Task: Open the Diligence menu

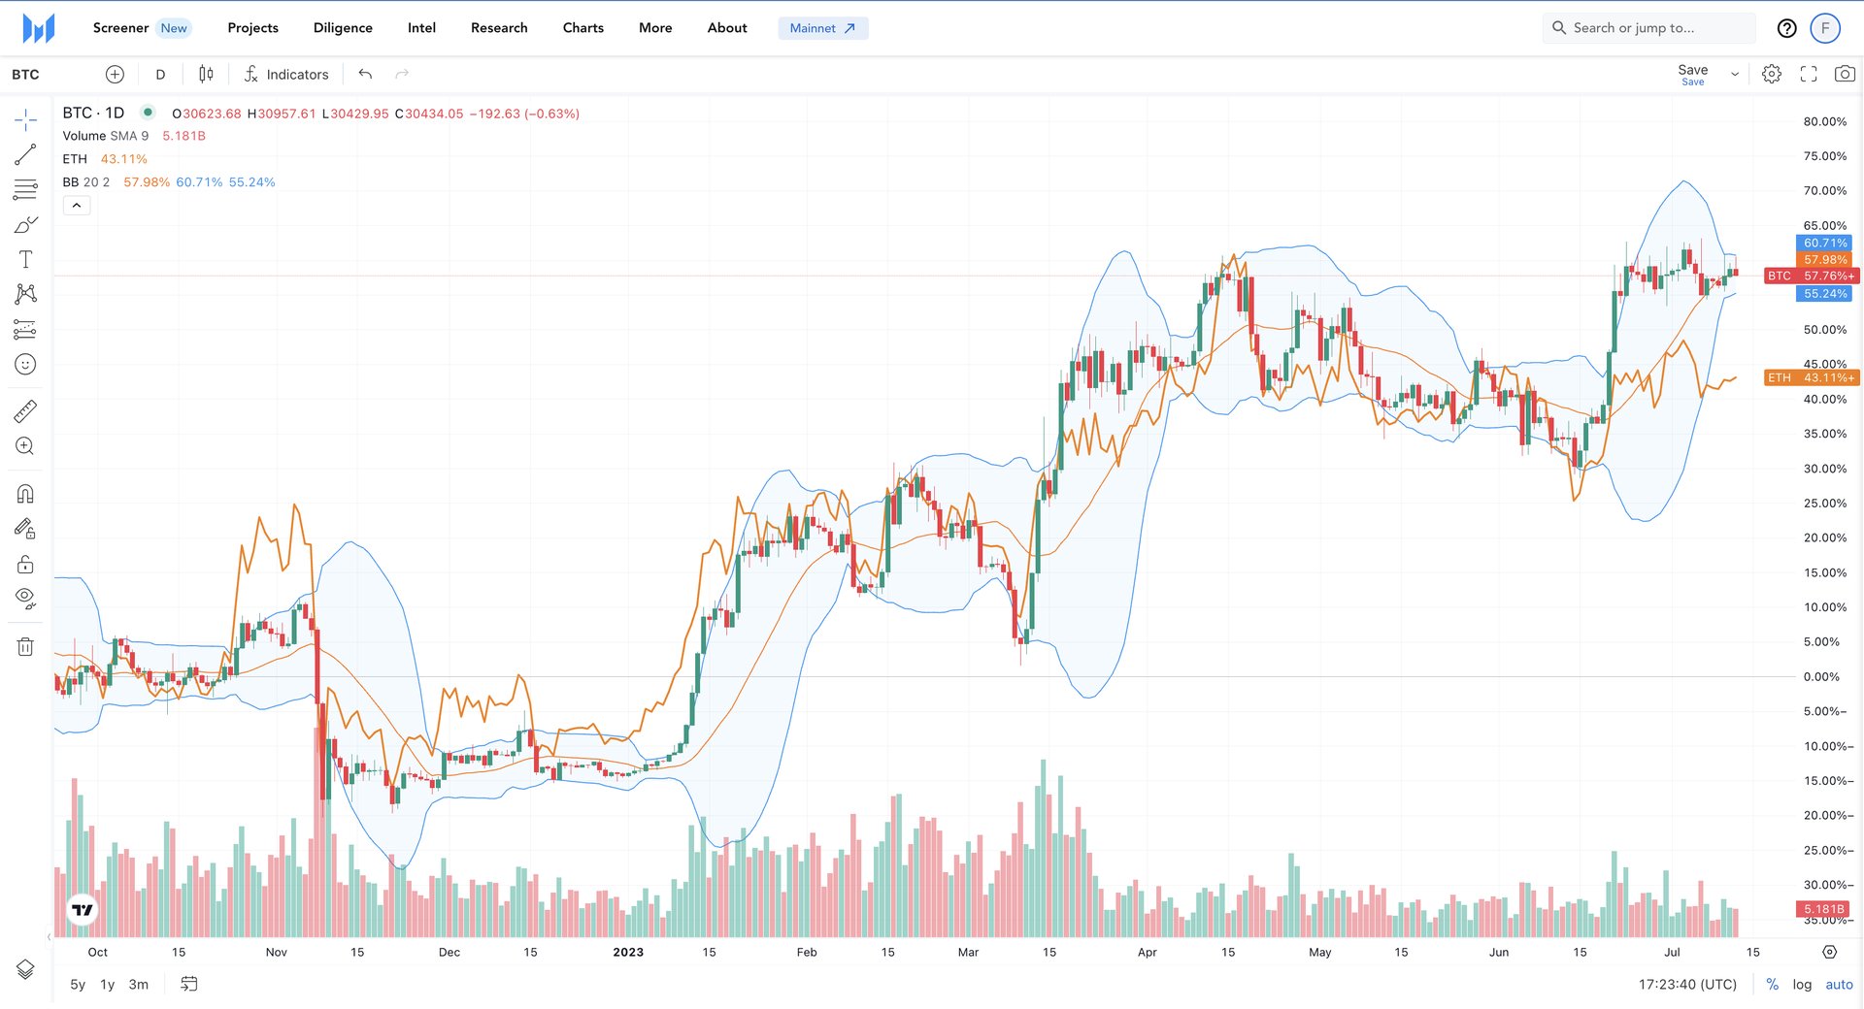Action: 342,27
